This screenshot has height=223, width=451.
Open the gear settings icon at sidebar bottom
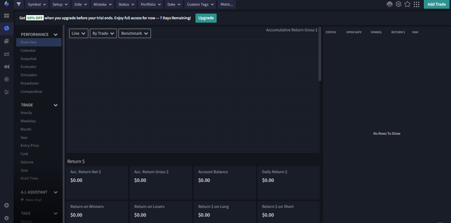[x=7, y=218]
